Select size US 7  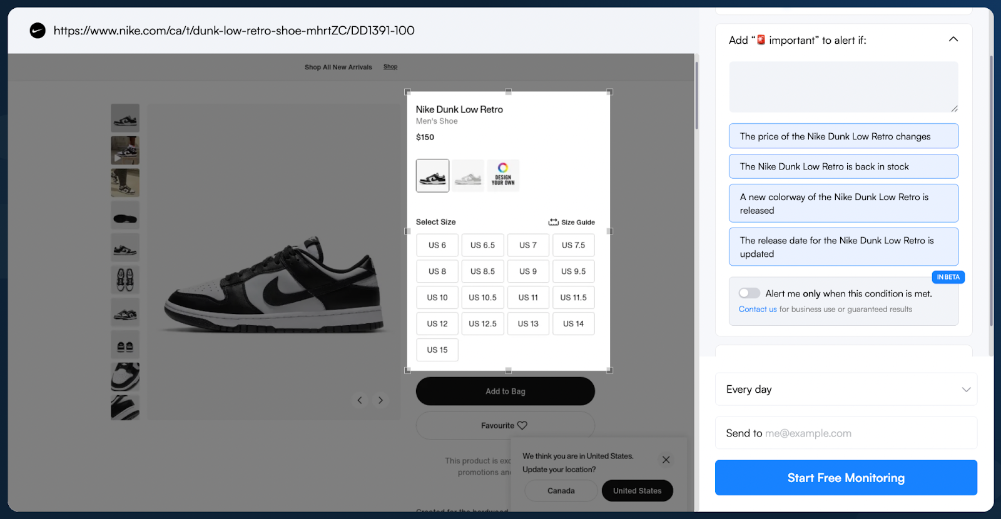tap(528, 245)
